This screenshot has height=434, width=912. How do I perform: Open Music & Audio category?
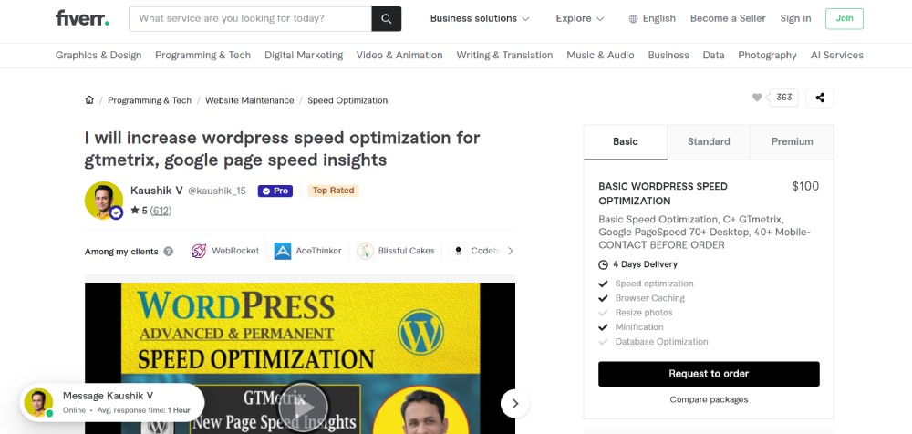600,56
